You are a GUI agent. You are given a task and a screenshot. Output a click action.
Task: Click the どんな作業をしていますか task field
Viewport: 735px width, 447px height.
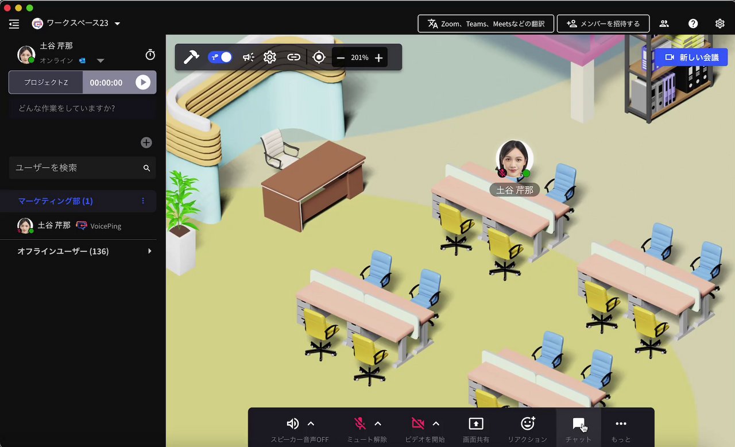(82, 108)
